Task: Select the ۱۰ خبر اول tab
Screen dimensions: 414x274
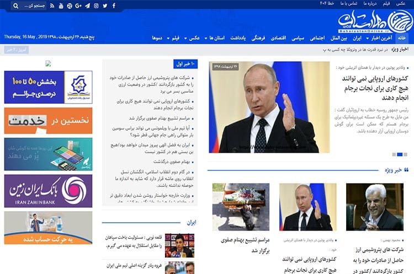Action: pyautogui.click(x=185, y=64)
